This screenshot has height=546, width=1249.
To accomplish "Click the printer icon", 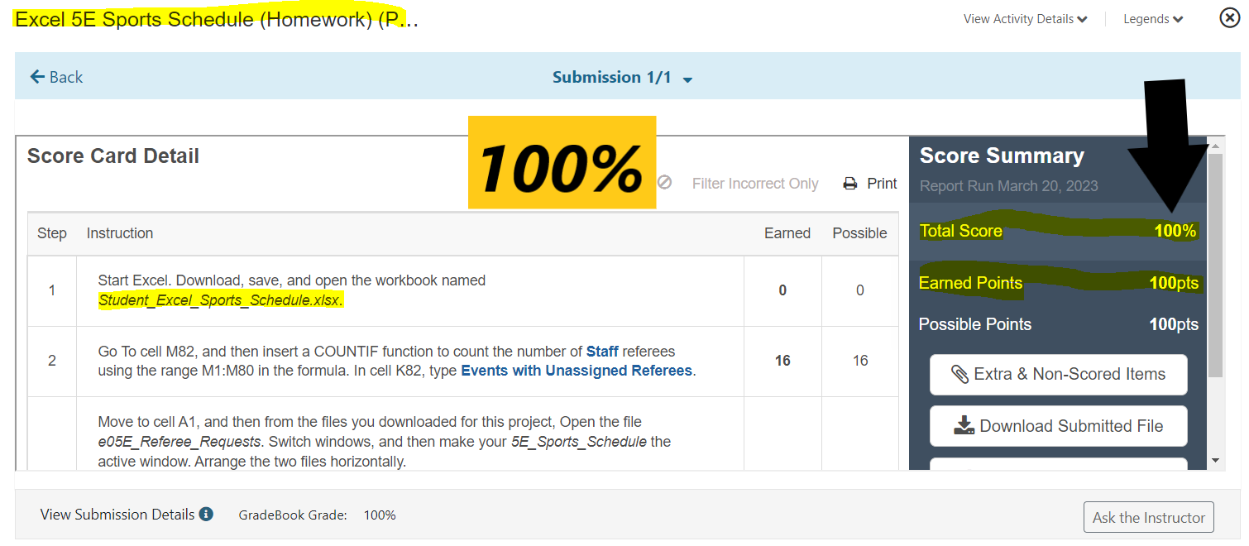I will pos(850,184).
